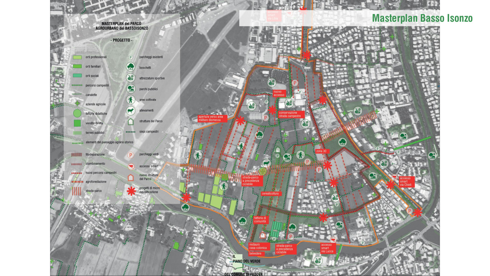Click the strada-parco striped symbol in legend
This screenshot has height=276, width=490.
(77, 191)
